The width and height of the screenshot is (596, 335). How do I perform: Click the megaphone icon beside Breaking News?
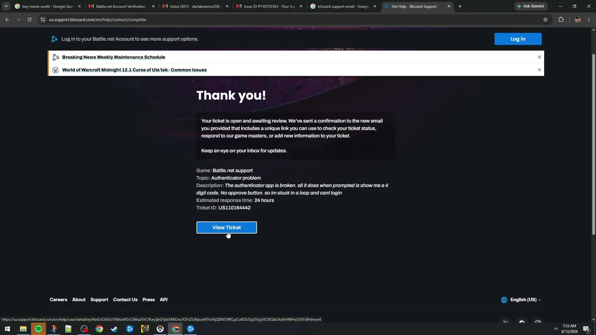coord(55,57)
